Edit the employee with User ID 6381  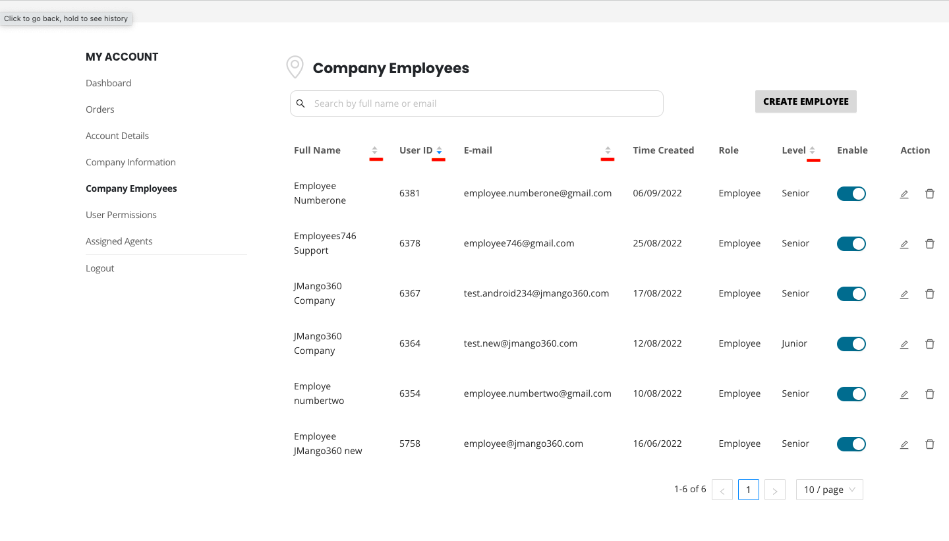tap(904, 194)
